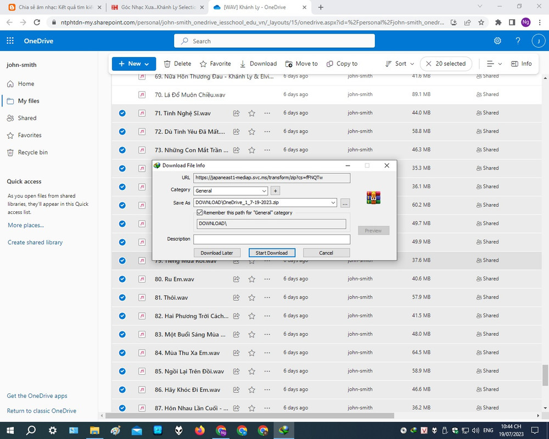
Task: Click the horizontal scrollbar of file list
Action: 250,415
